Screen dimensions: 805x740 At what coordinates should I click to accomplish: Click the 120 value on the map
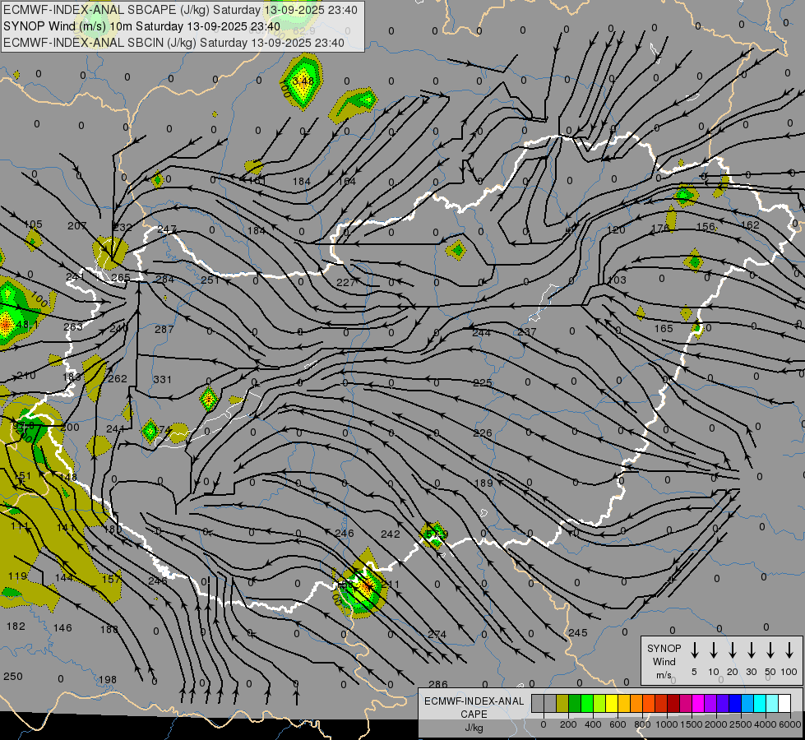pyautogui.click(x=616, y=229)
